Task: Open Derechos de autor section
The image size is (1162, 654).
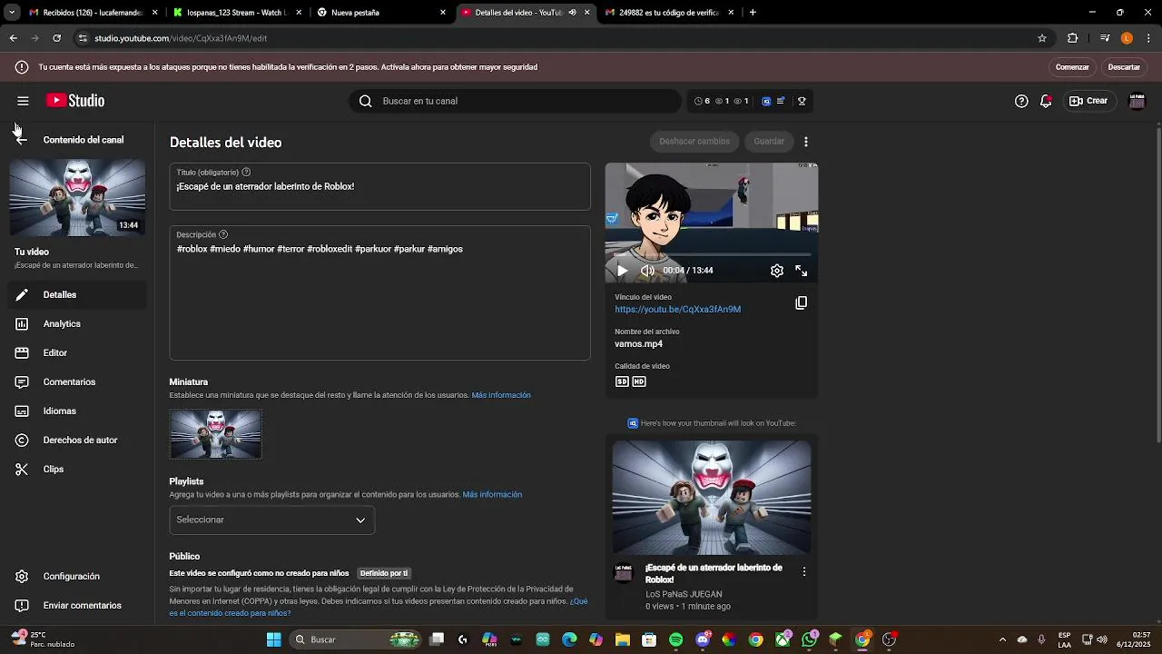Action: point(77,440)
